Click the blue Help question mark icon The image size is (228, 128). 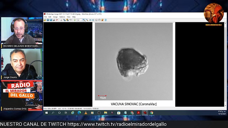(x=106, y=20)
